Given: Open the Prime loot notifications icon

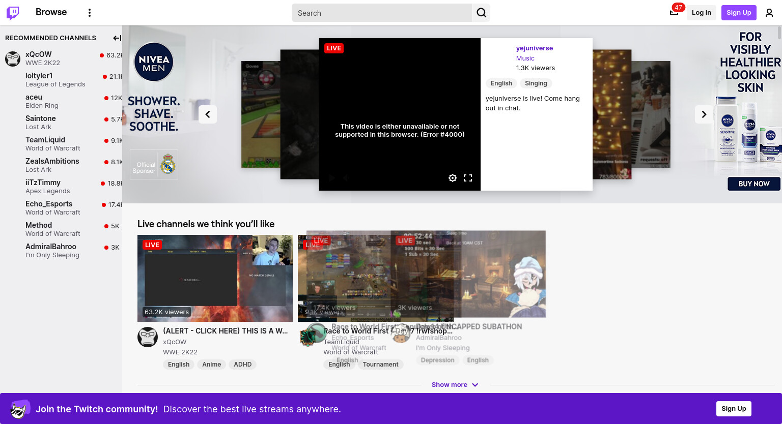Looking at the screenshot, I should pos(674,13).
